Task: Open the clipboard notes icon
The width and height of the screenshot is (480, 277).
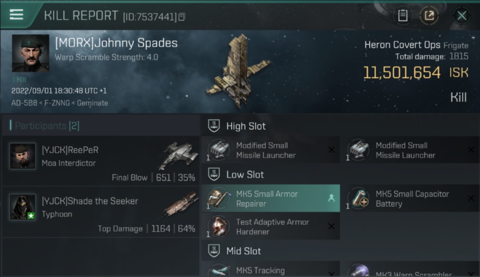Action: click(402, 16)
